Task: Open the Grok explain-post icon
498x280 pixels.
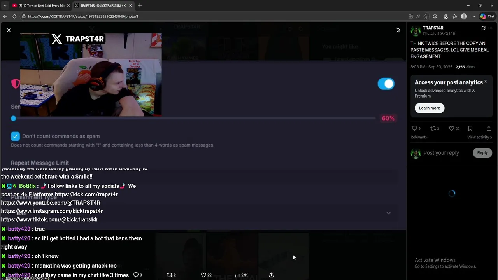Action: point(483,28)
